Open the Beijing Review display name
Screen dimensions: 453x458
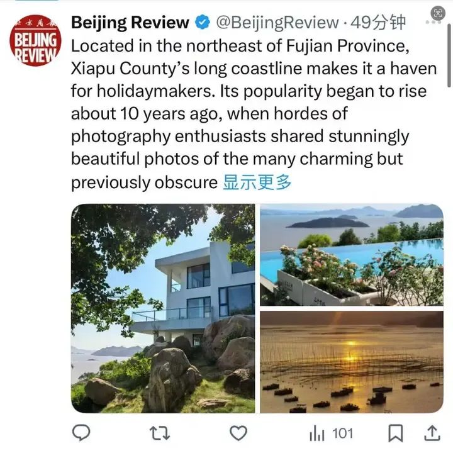[x=130, y=23]
